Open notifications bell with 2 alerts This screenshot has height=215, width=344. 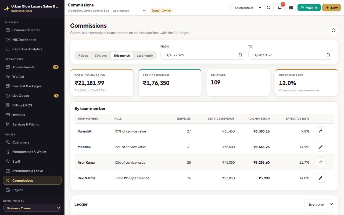(x=280, y=8)
